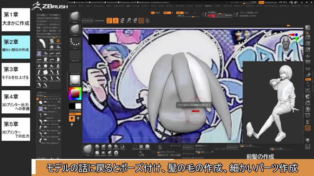This screenshot has height=176, width=314.
Task: Toggle MRGB mode
Action: pyautogui.click(x=157, y=13)
